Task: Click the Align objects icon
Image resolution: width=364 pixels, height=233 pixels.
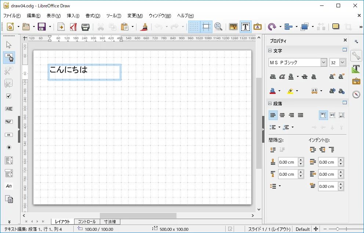Action: 288,27
